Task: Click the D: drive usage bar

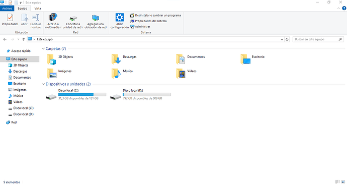Action: (147, 94)
